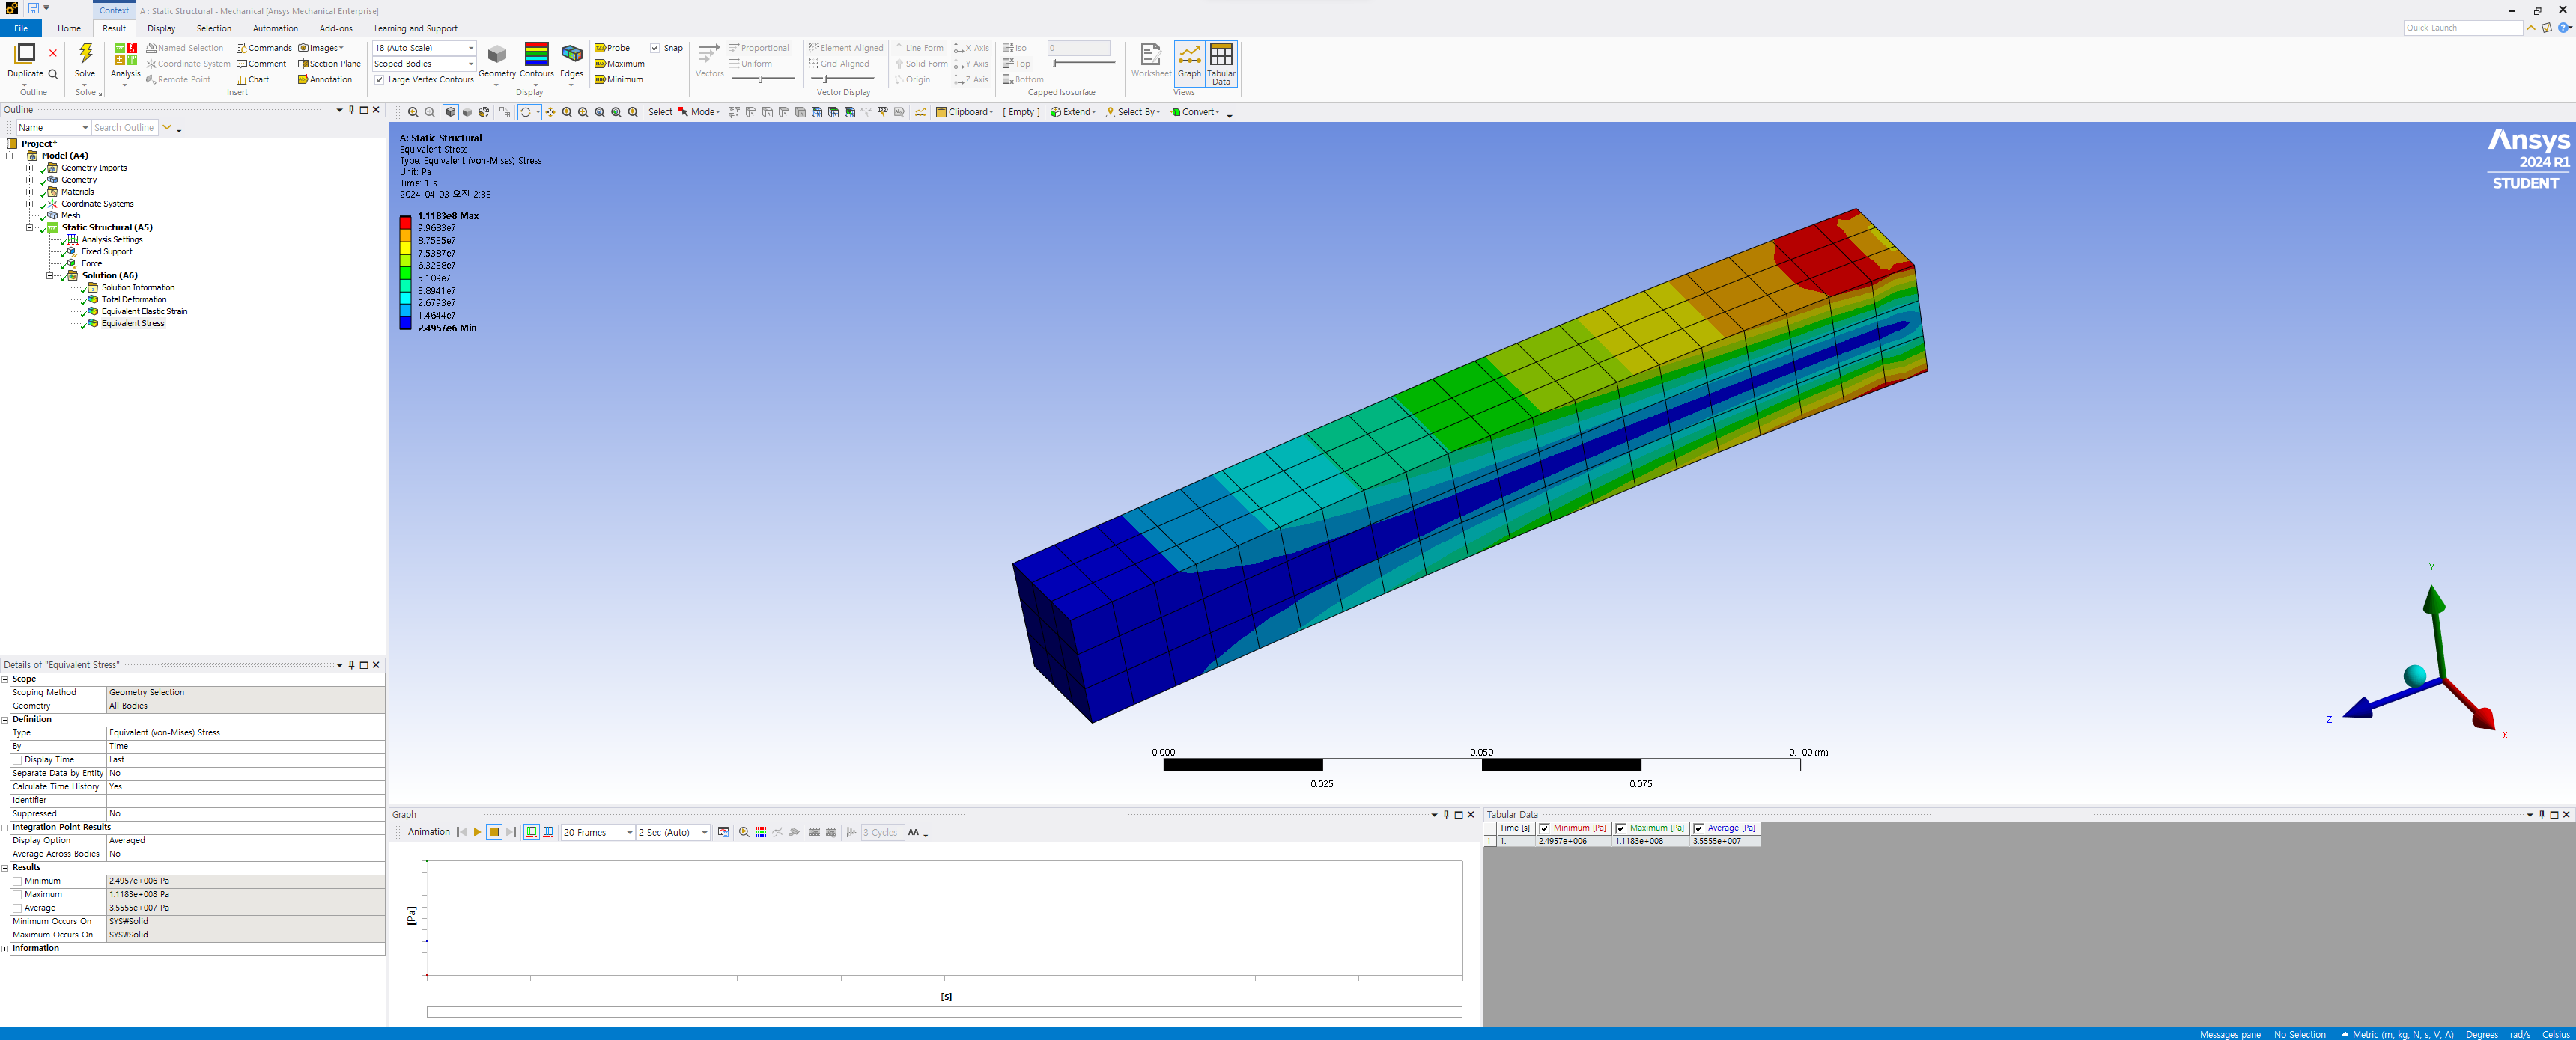Viewport: 2576px width, 1040px height.
Task: Insert a Chart object
Action: [252, 80]
